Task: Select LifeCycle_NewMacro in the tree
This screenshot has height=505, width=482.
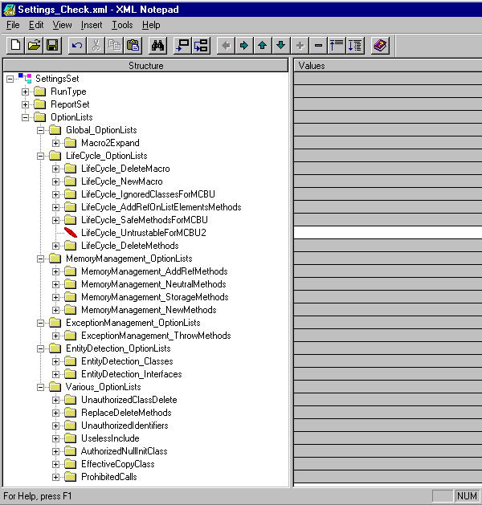Action: point(122,181)
